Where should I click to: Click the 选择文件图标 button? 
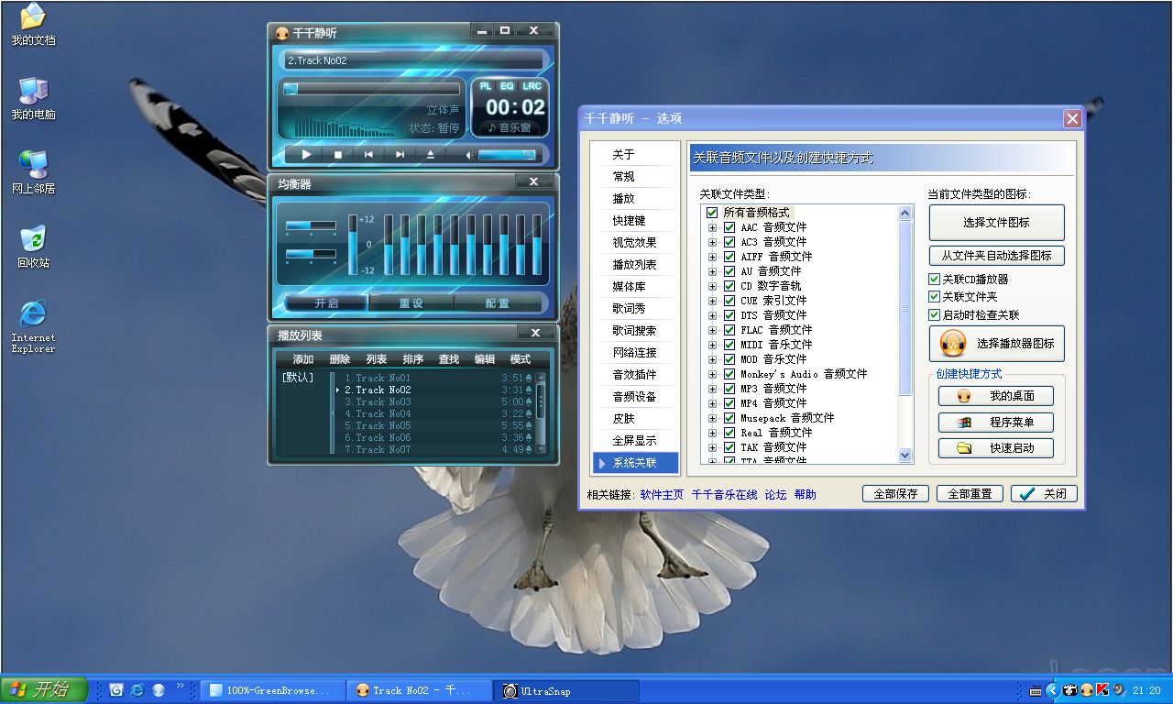pos(997,223)
